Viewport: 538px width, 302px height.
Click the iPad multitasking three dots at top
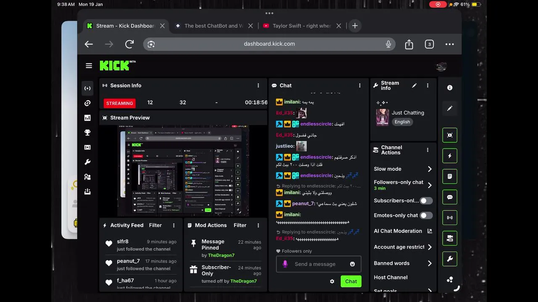(269, 13)
